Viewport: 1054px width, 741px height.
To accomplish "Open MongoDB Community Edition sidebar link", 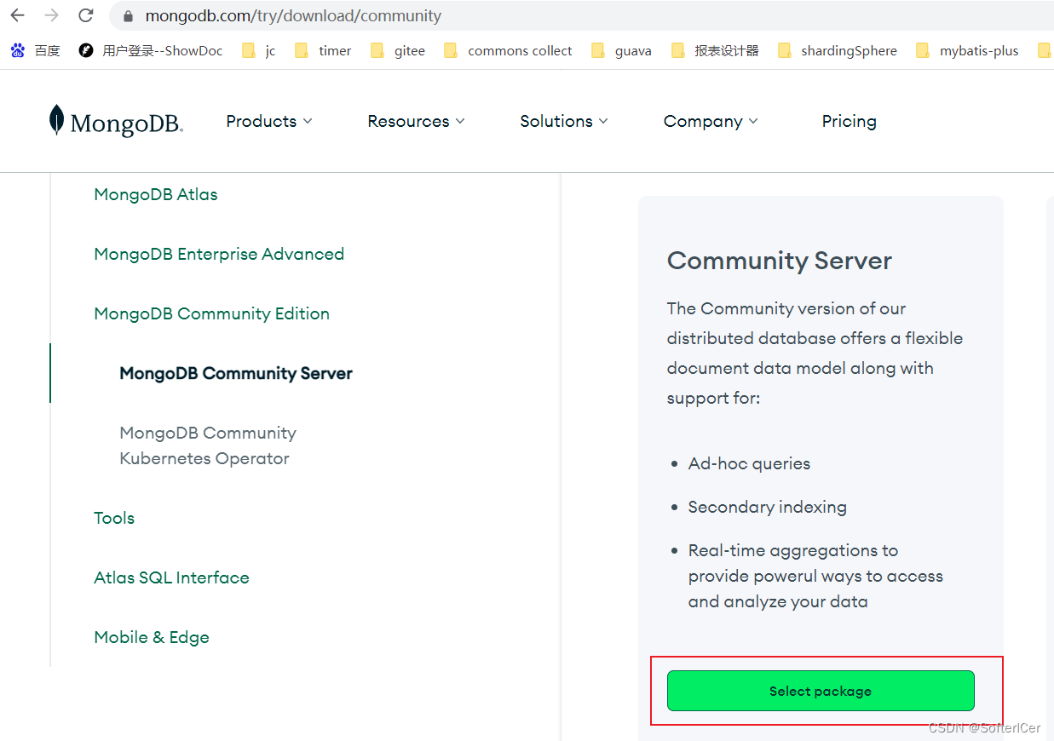I will tap(211, 313).
